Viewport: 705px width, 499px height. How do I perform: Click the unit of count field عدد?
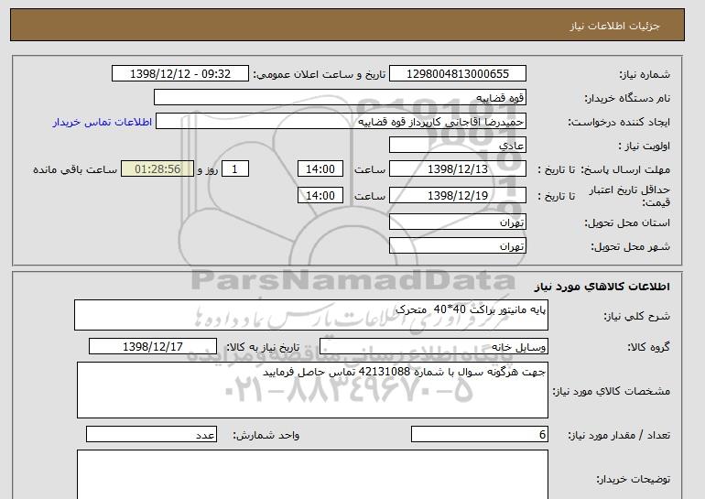coord(151,434)
